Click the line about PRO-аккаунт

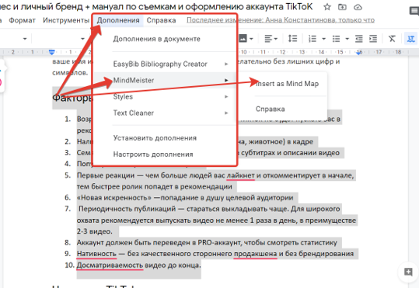click(207, 242)
